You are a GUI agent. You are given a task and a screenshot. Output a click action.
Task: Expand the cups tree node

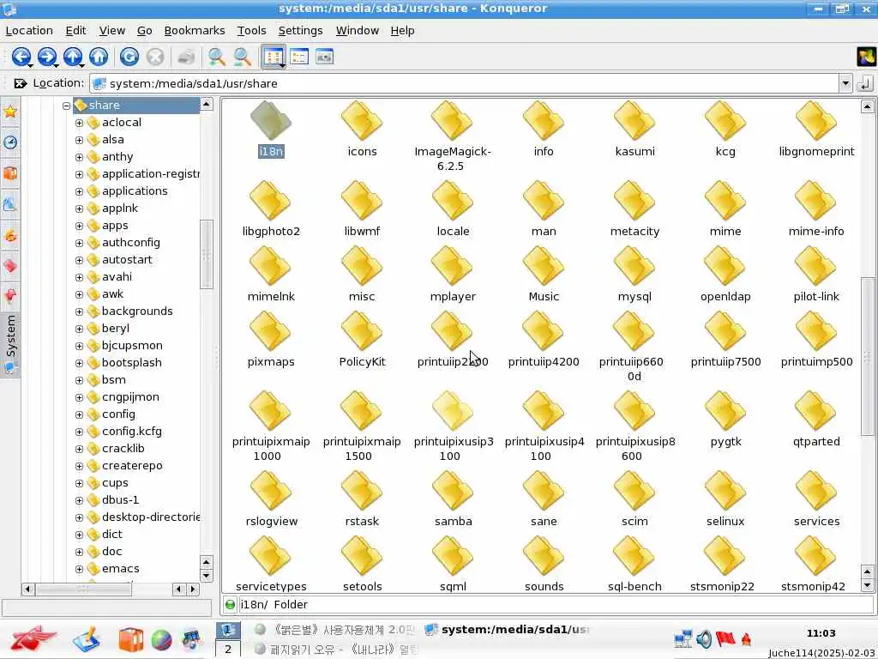tap(79, 483)
